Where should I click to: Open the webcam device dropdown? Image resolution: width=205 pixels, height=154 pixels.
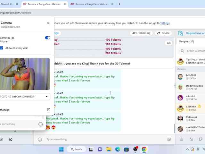(25, 97)
